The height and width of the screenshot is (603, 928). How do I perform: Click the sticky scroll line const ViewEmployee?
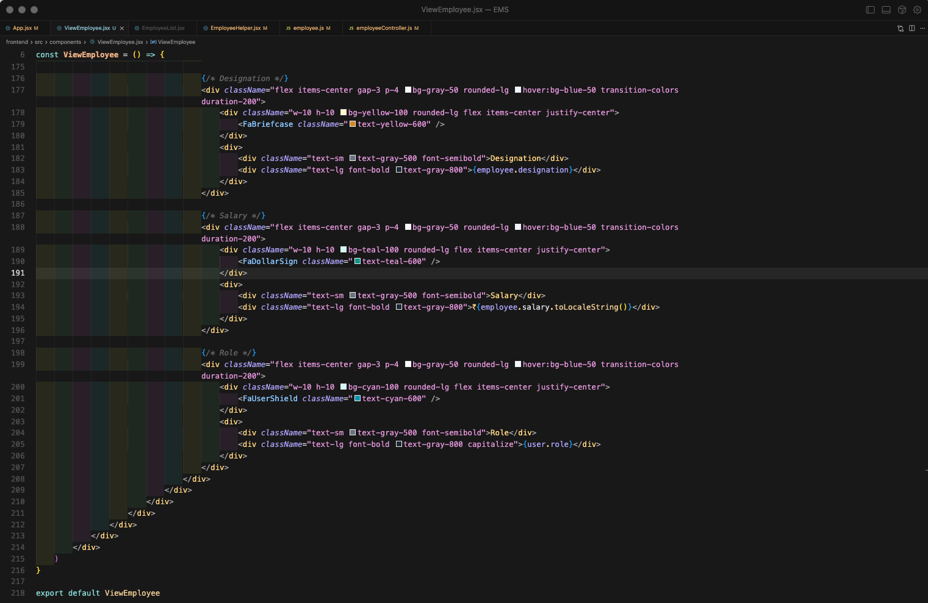click(100, 55)
